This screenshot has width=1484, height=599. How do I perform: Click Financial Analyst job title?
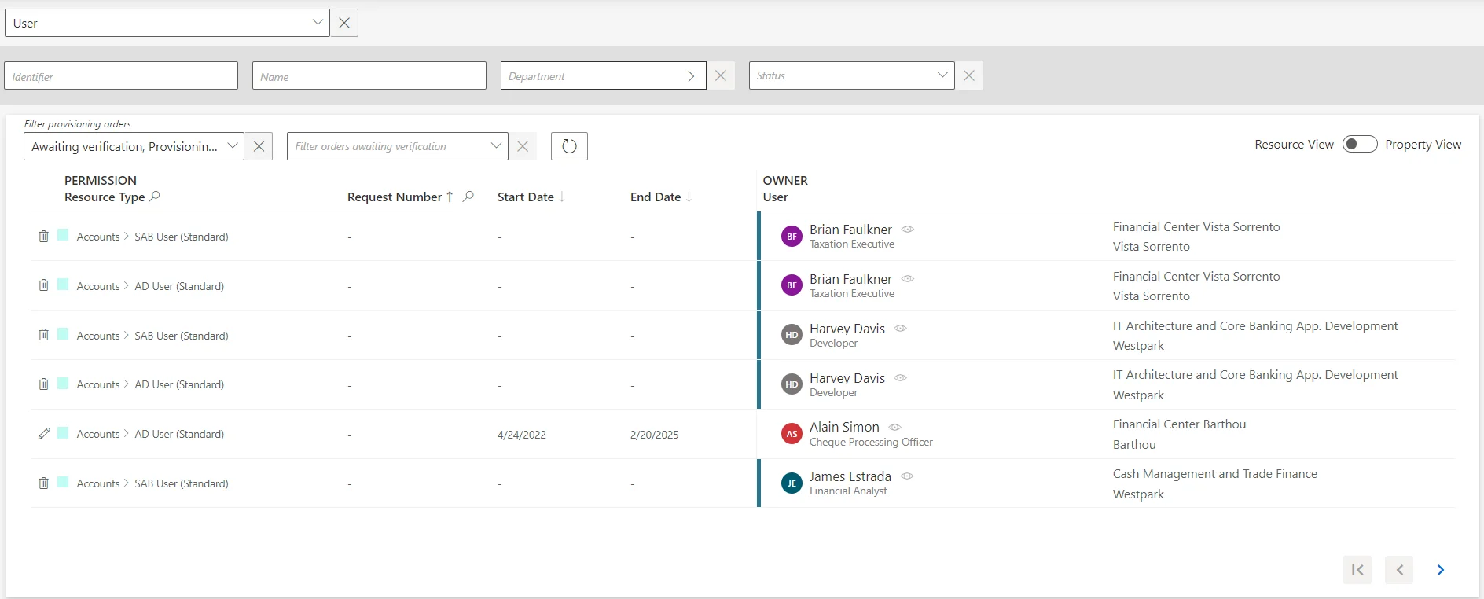848,491
